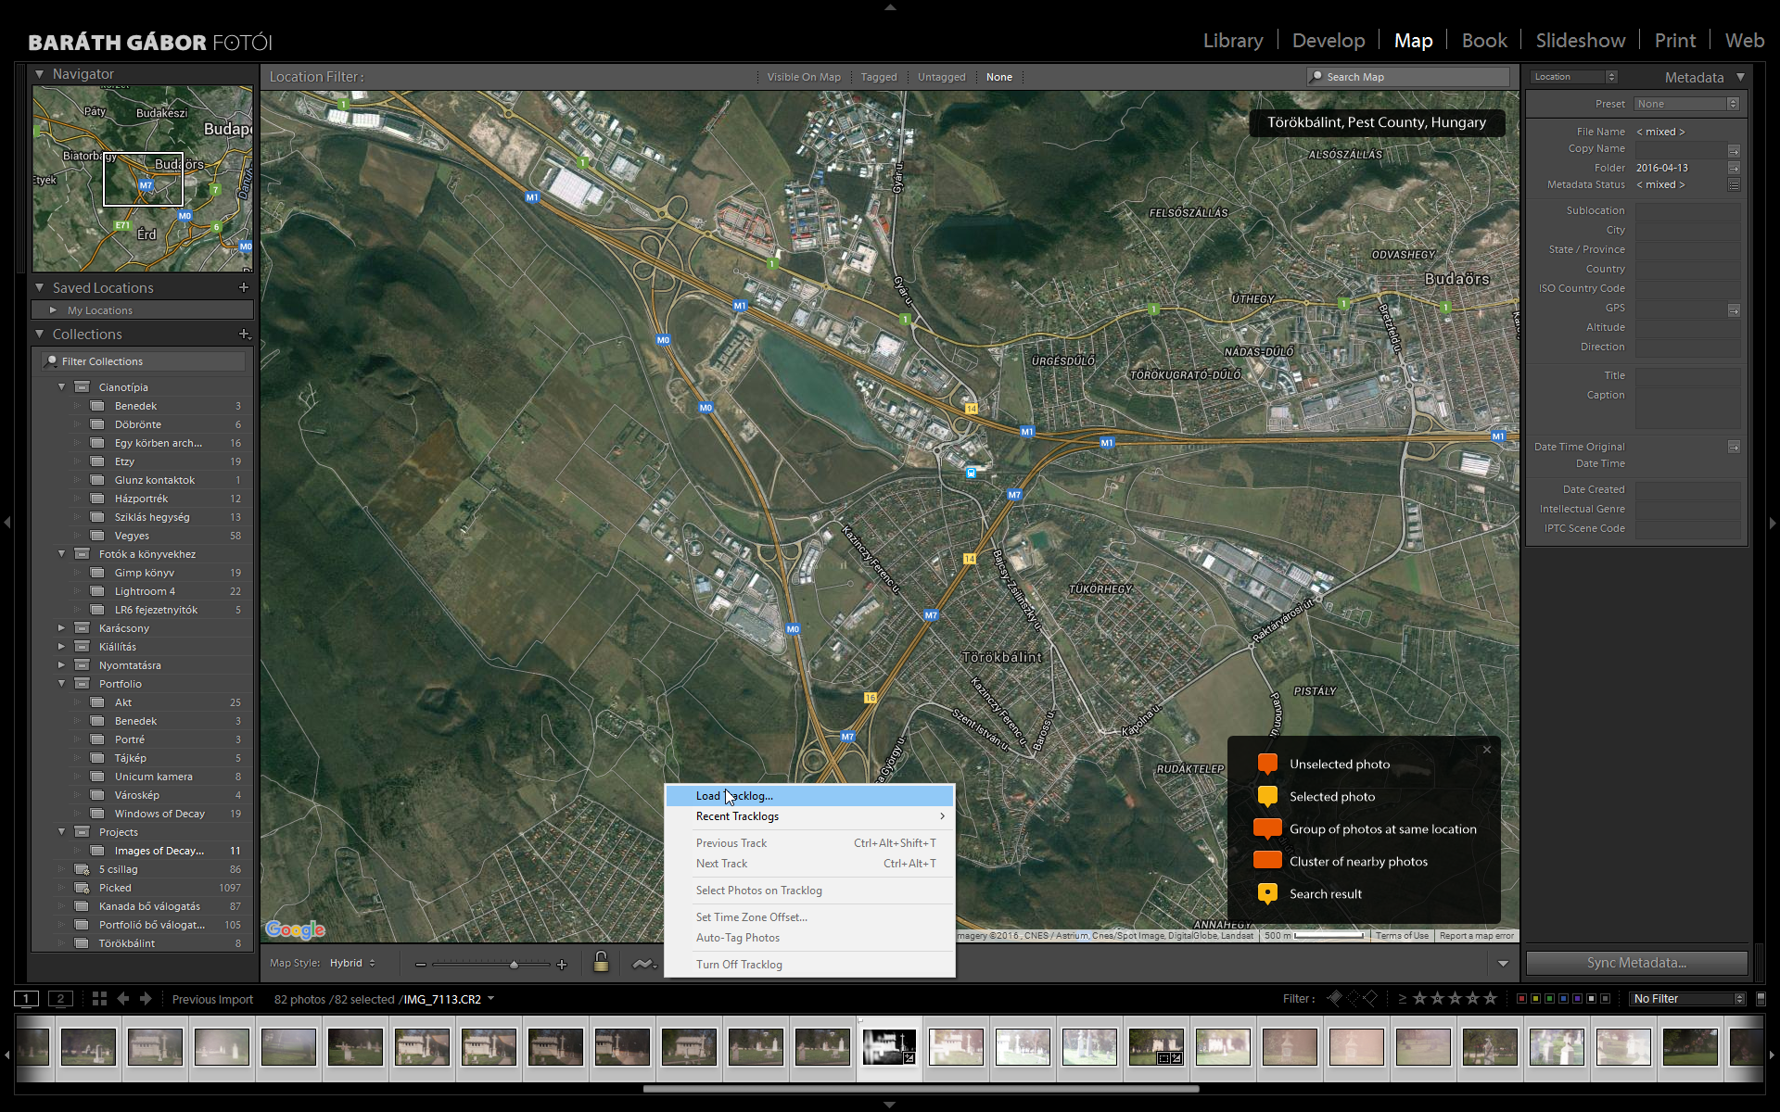Toggle the red color label filter

click(x=1521, y=999)
